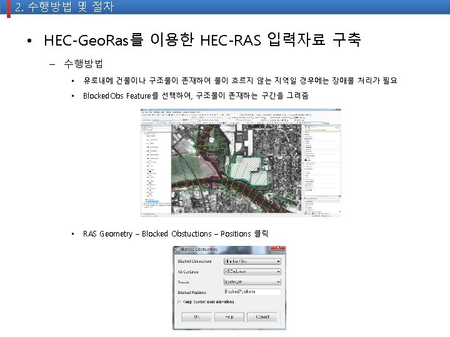Viewport: 450px width, 337px height.
Task: Enable Keep current user elevations checkbox
Action: click(179, 302)
